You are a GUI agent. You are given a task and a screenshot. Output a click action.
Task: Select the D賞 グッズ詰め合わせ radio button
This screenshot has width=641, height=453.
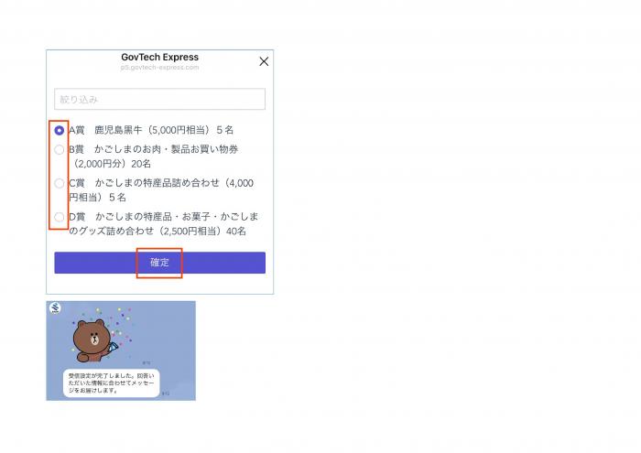pos(60,217)
